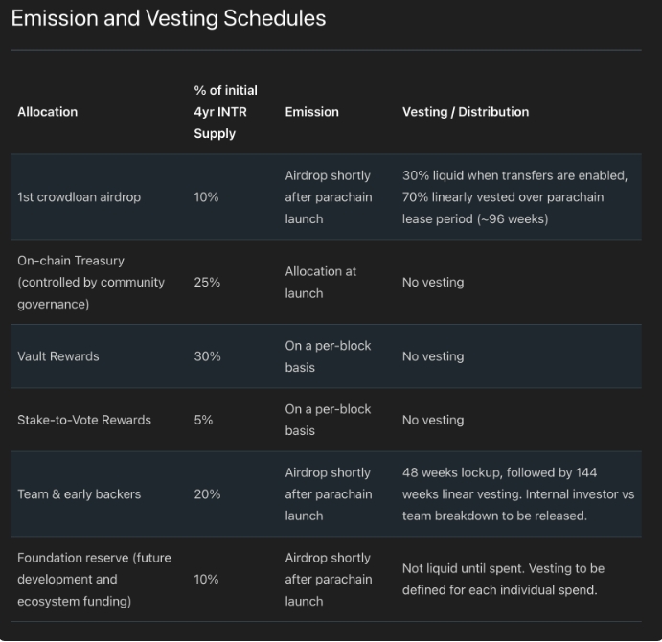662x642 pixels.
Task: Click the Stake-to-Vote Rewards cell
Action: pyautogui.click(x=84, y=420)
